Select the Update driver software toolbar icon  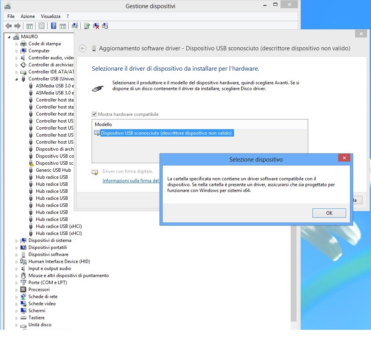click(87, 26)
